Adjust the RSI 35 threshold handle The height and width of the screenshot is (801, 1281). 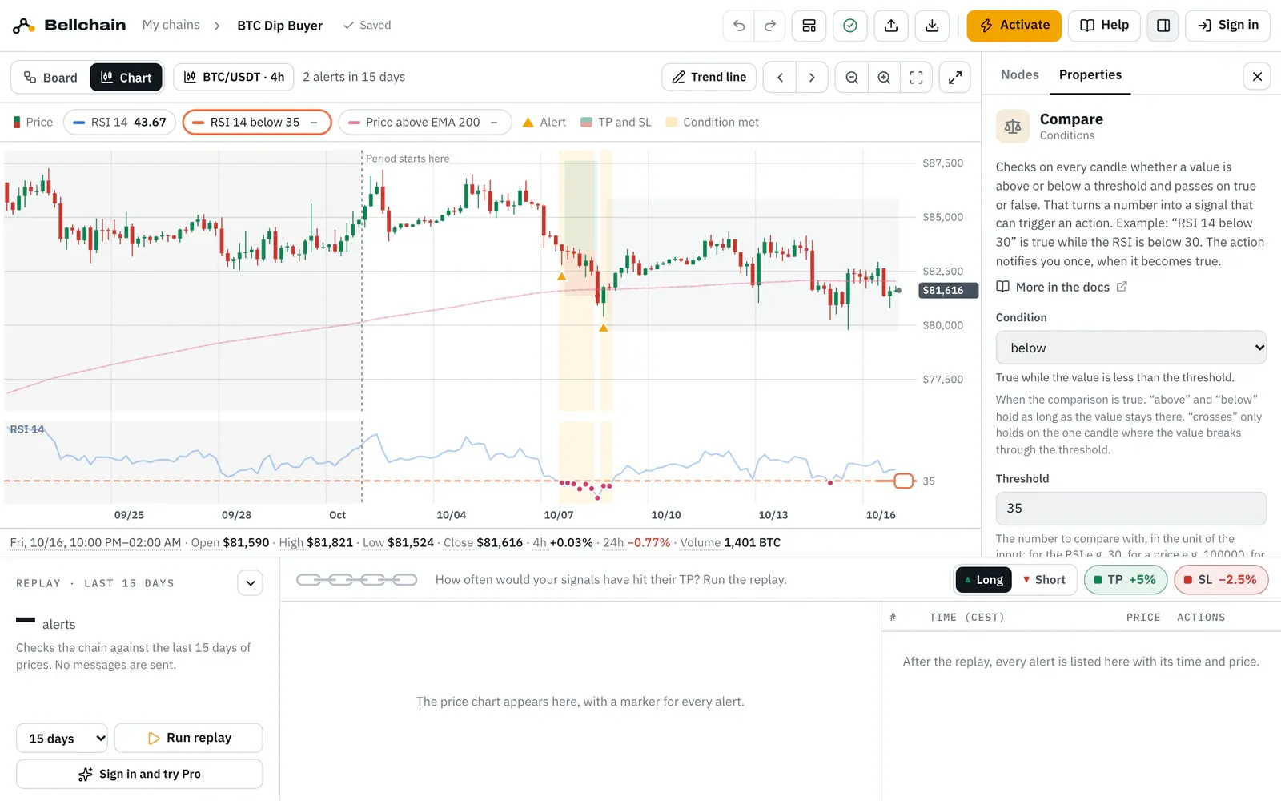tap(903, 481)
